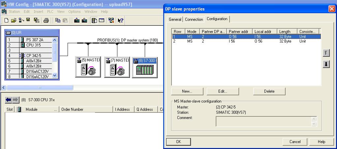Click the Configure Network toolbar icon
Viewport: 337px width, 149px height.
coord(111,20)
